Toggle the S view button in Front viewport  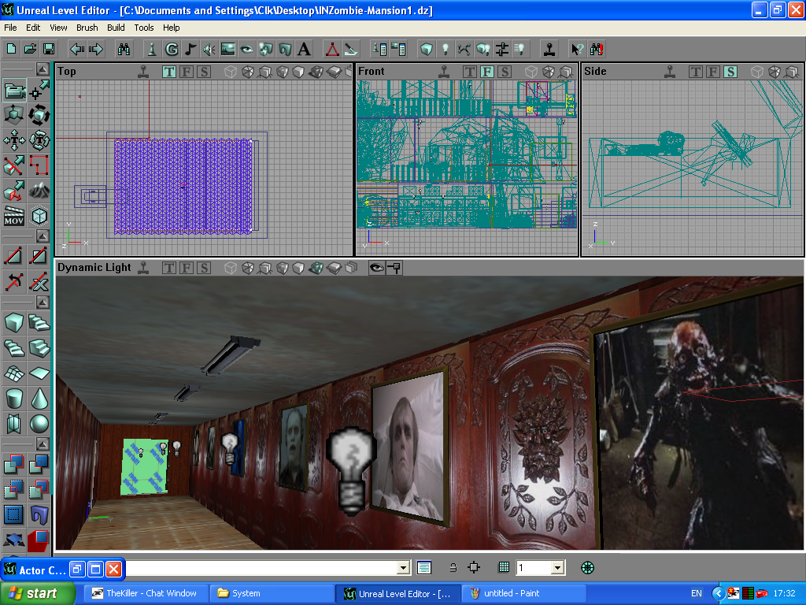(x=505, y=72)
